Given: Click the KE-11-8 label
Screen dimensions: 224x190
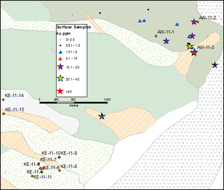Looking at the screenshot, I should (69, 166).
